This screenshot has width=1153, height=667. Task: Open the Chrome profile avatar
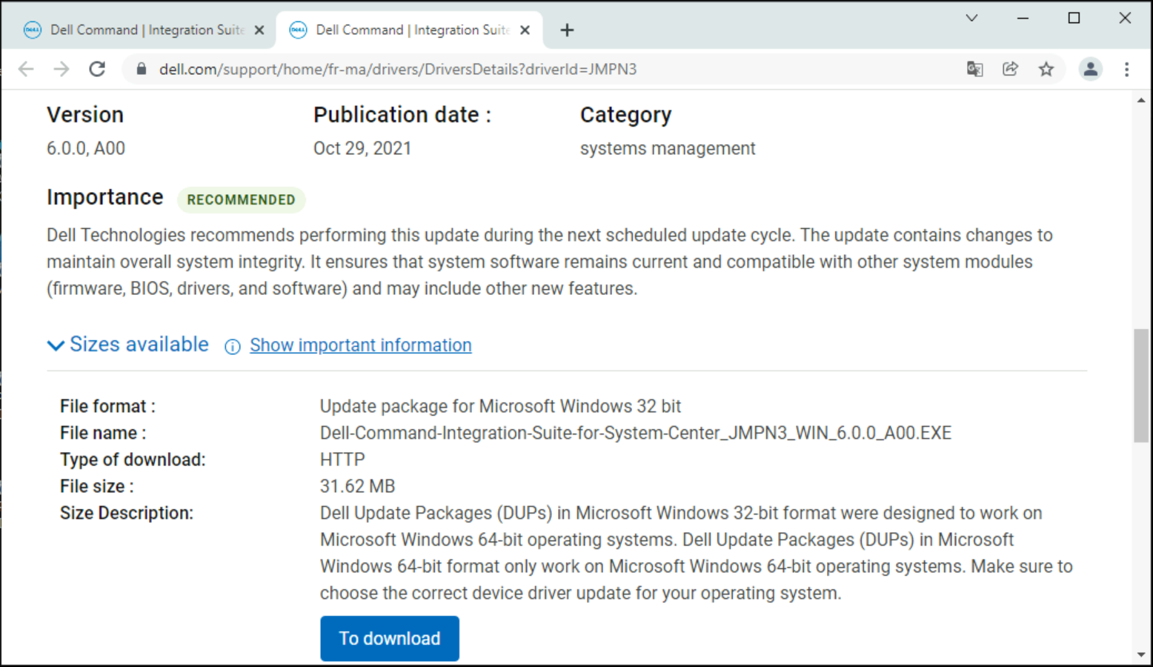click(x=1090, y=69)
